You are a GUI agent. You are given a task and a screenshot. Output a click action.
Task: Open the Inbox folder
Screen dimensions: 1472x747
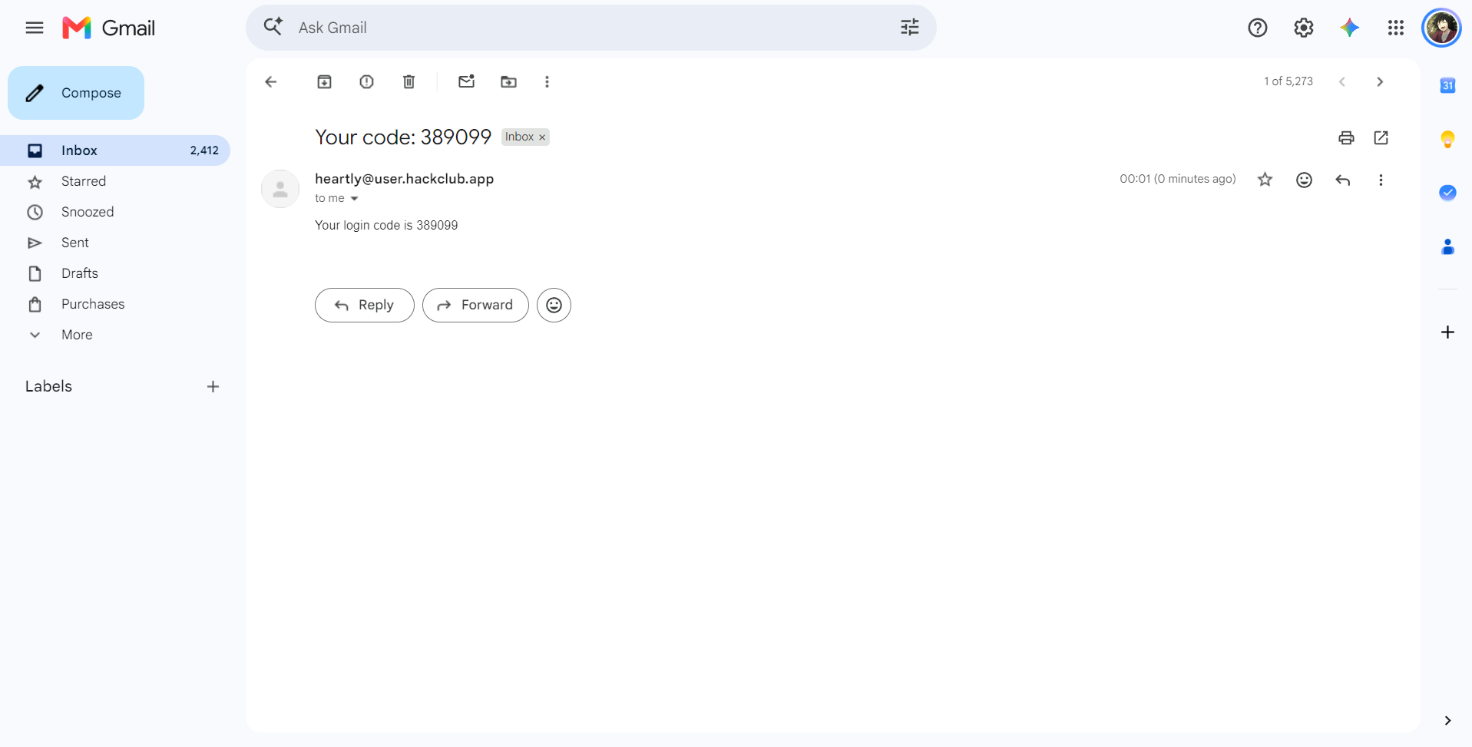115,150
